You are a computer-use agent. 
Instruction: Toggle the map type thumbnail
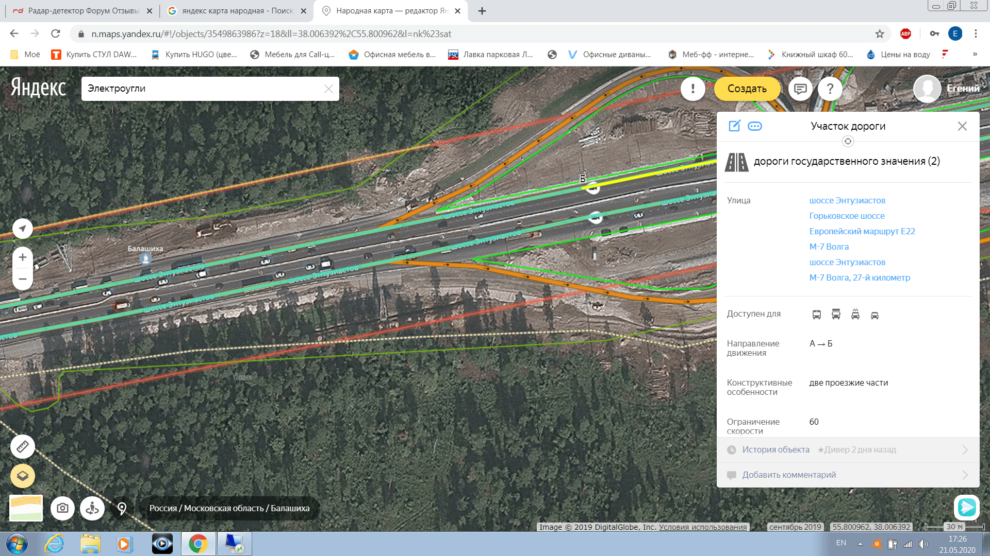[x=26, y=508]
